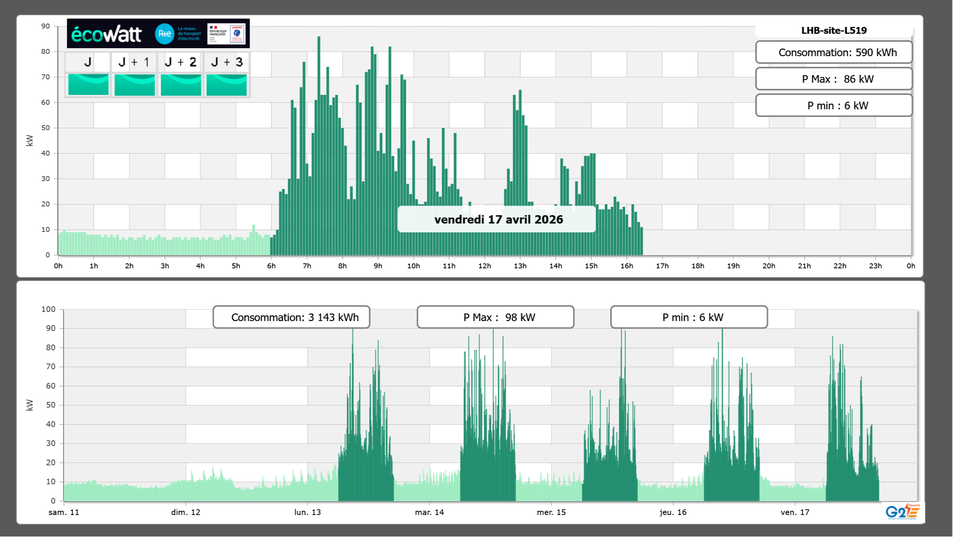Click the Consommation: 3 143 kWh box

[x=291, y=317]
